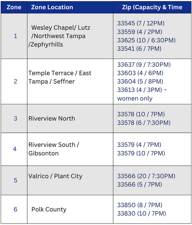Select zip 33613 women only entry

pos(142,94)
